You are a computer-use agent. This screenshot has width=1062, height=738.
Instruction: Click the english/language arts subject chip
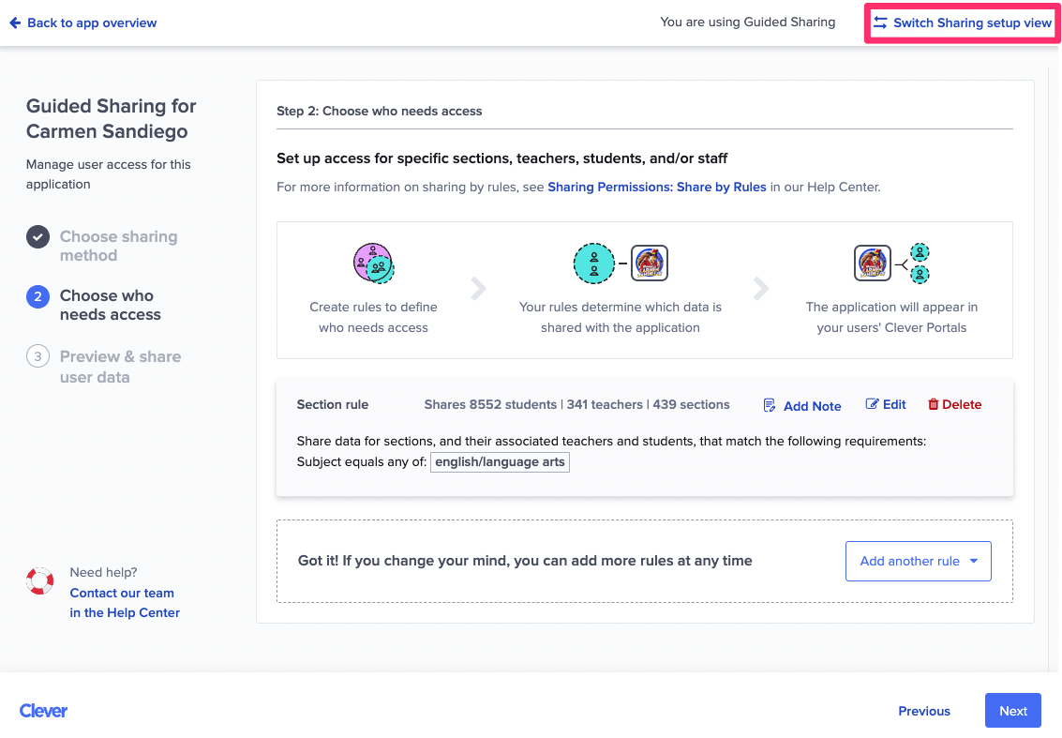pyautogui.click(x=500, y=461)
